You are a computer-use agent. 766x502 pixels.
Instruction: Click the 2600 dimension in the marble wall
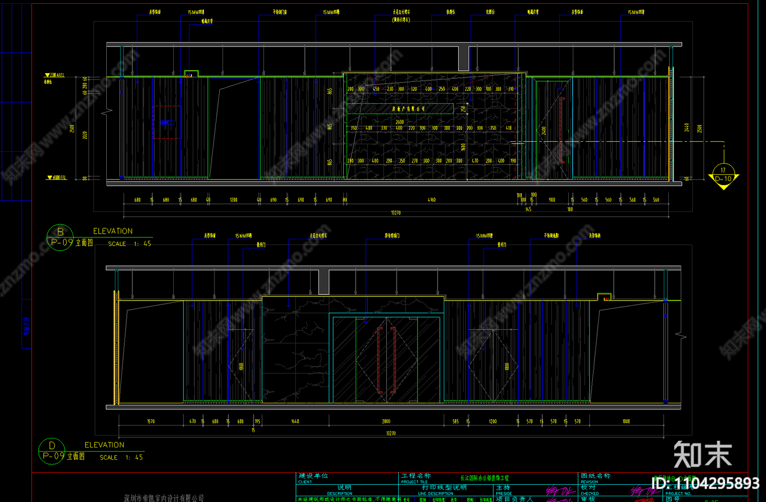pos(400,122)
